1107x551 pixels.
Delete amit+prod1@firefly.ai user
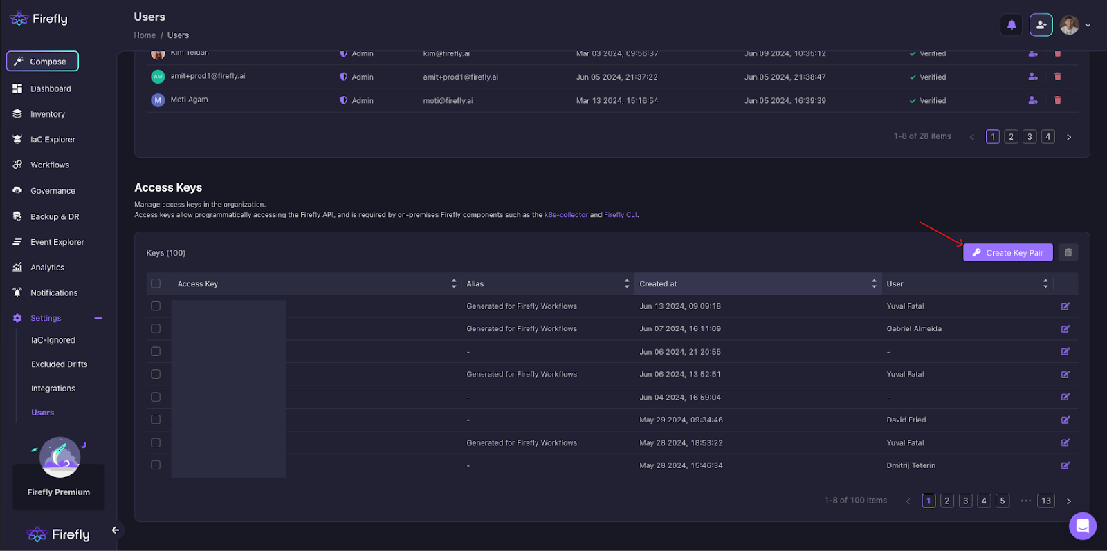[1058, 77]
